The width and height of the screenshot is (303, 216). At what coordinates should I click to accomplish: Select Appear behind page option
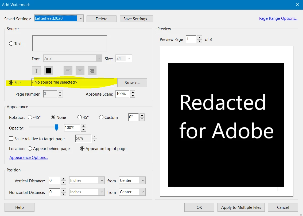coord(30,149)
